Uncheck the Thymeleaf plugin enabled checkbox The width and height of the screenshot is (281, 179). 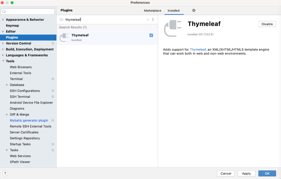click(x=151, y=35)
